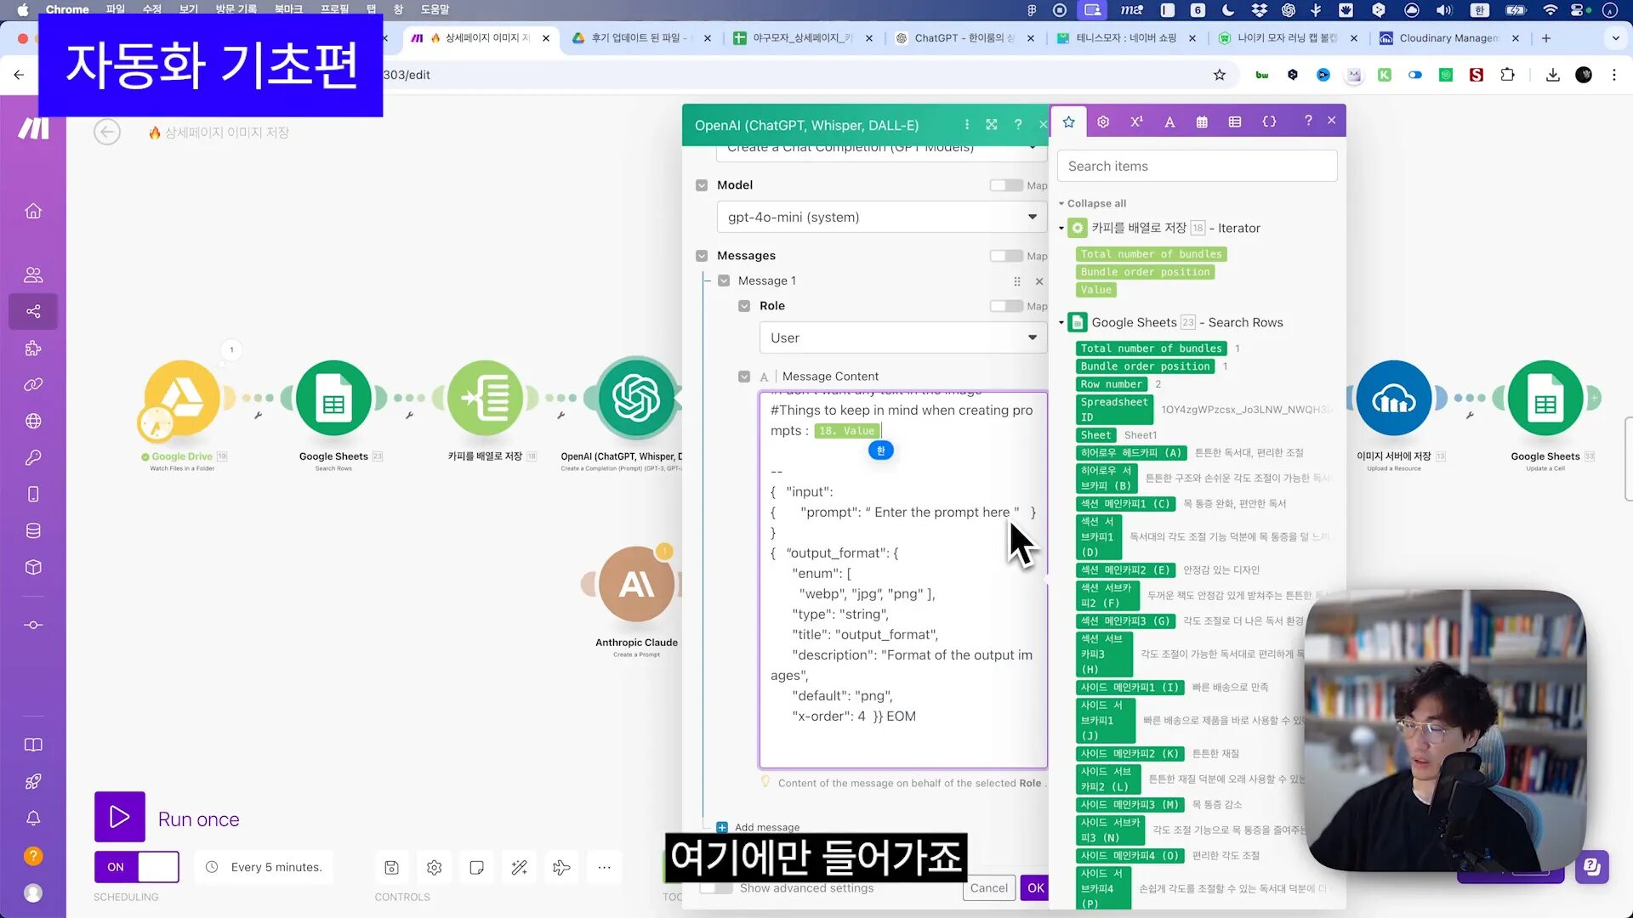Open the Iterator 카피를 배열로 저장 module

click(x=485, y=399)
